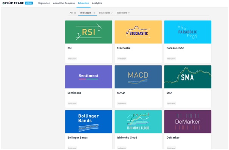Click the RSI title link
This screenshot has height=150, width=229.
point(70,48)
